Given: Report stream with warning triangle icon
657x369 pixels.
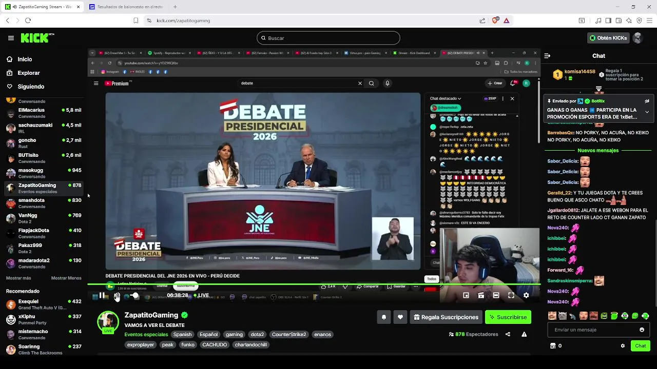Looking at the screenshot, I should pyautogui.click(x=524, y=334).
